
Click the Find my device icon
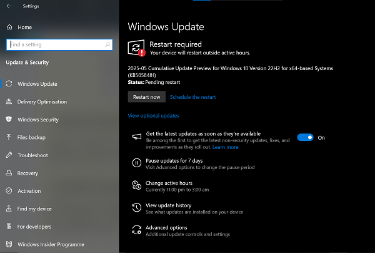point(9,209)
